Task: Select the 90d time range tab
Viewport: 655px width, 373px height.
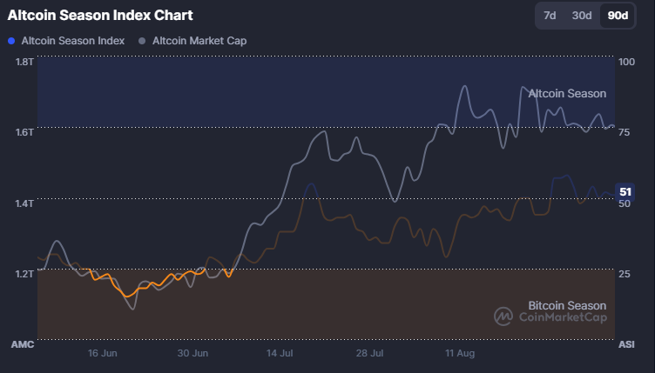Action: 617,16
